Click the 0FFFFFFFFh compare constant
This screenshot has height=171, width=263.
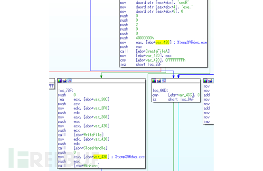pyautogui.click(x=175, y=60)
